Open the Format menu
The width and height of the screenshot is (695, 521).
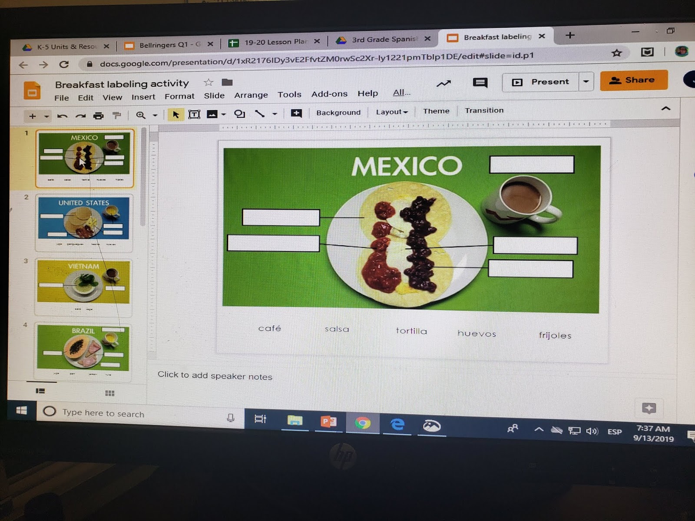coord(179,96)
